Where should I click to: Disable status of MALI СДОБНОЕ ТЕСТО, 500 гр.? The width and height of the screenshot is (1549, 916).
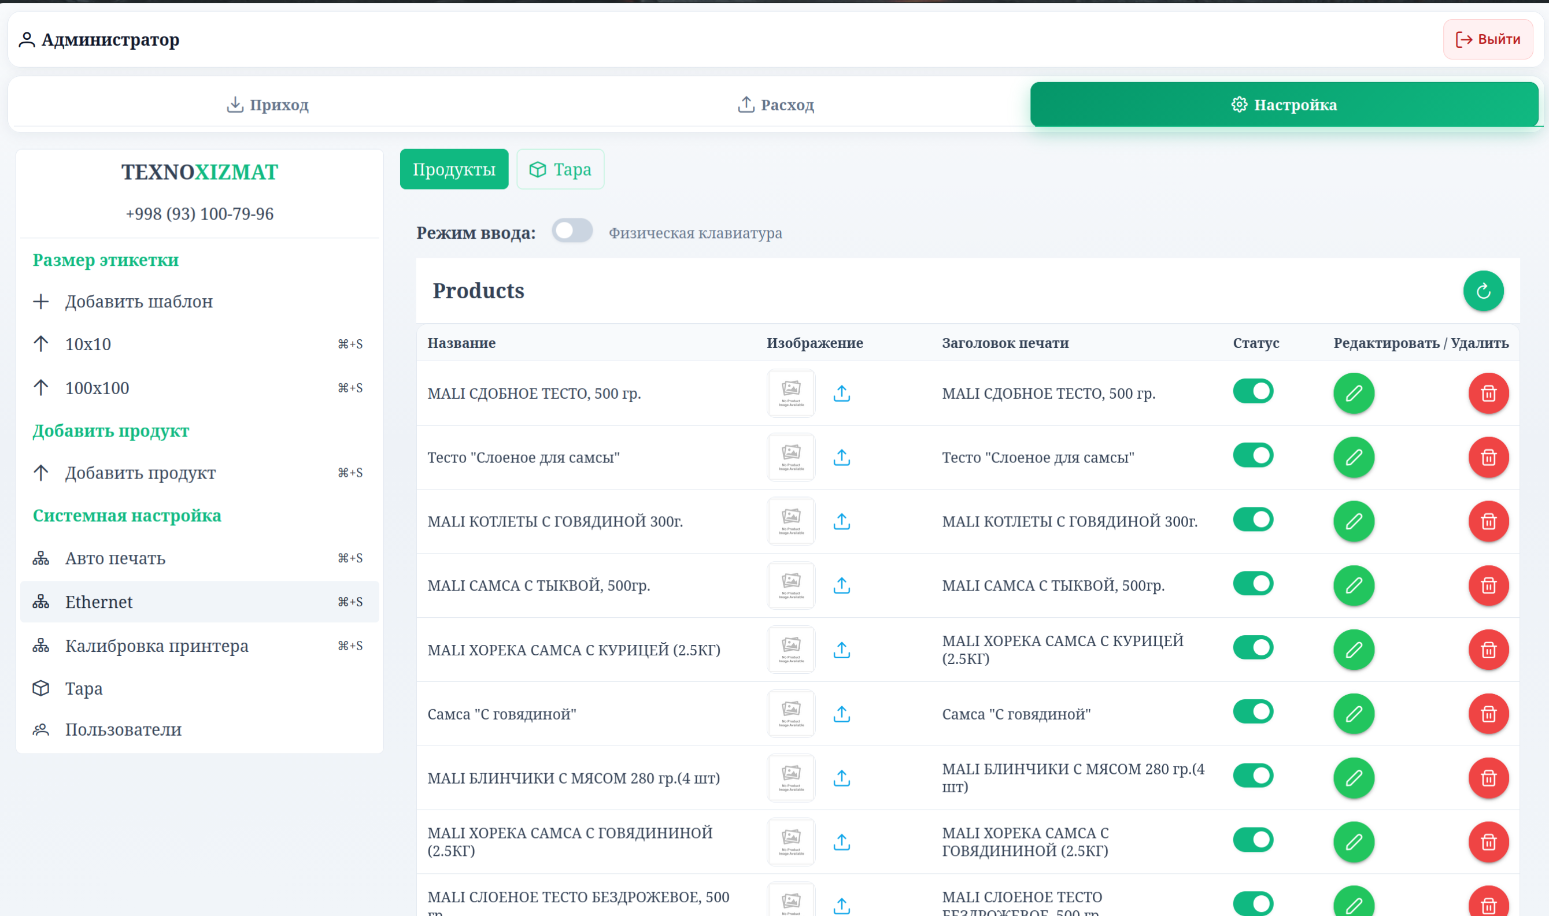click(1252, 391)
